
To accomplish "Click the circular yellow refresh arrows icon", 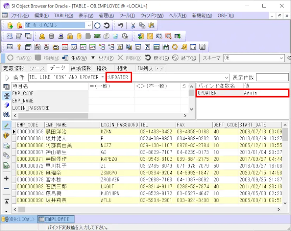I will pyautogui.click(x=175, y=47).
